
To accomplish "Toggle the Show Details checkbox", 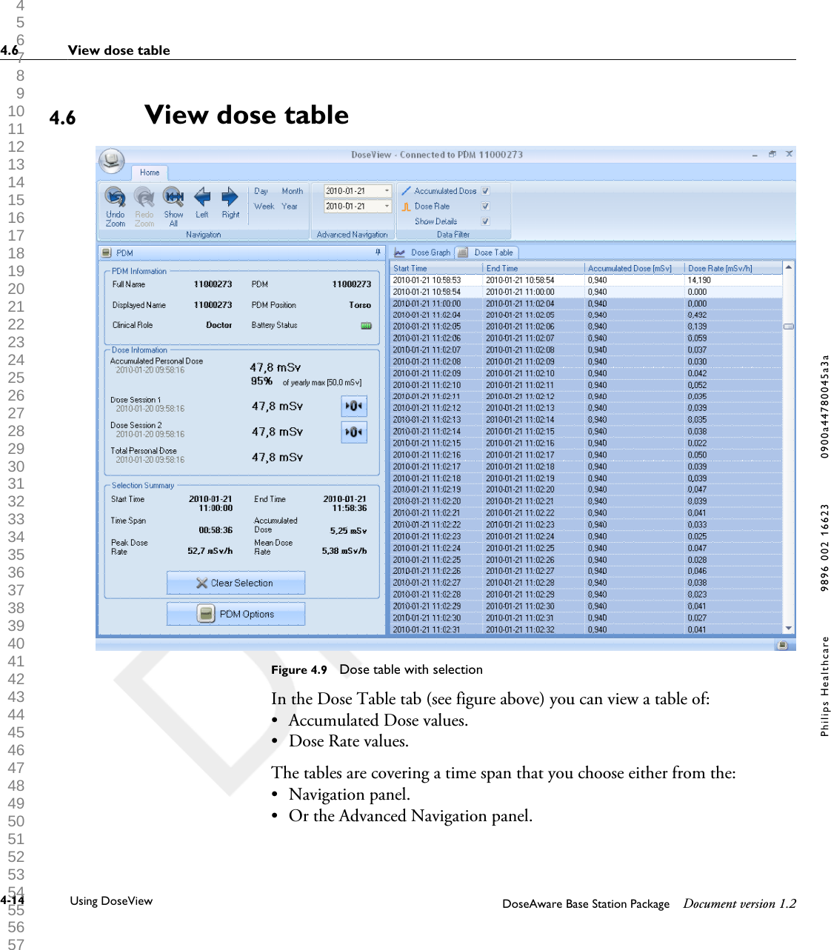I will (x=485, y=221).
